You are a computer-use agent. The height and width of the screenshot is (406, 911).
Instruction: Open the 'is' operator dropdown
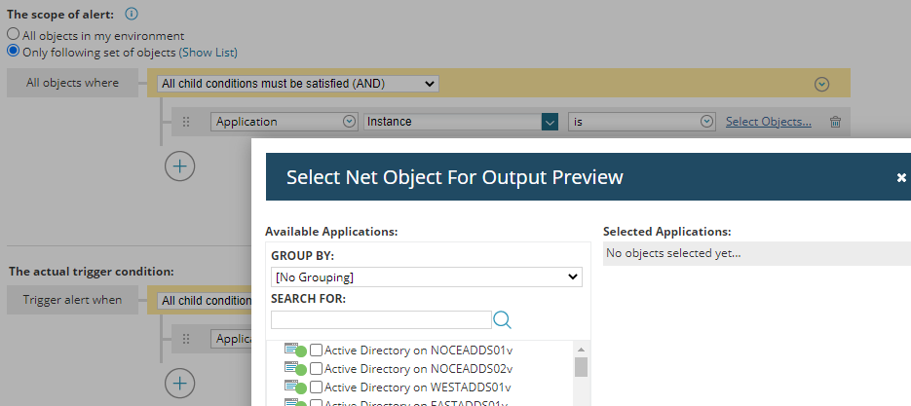tap(641, 122)
